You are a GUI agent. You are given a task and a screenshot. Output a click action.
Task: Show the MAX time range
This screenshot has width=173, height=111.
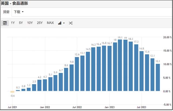coord(50,23)
